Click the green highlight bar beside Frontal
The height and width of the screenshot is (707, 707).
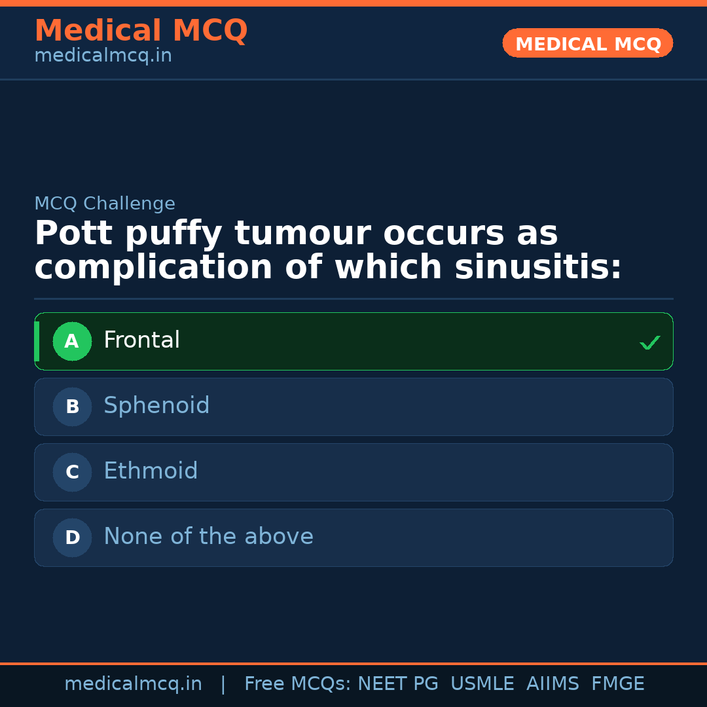click(37, 341)
